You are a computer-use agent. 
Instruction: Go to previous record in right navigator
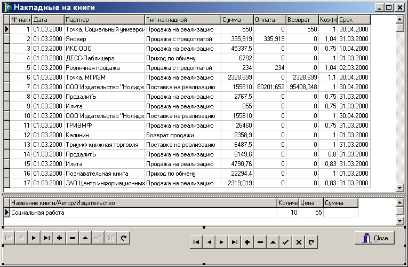(x=209, y=242)
